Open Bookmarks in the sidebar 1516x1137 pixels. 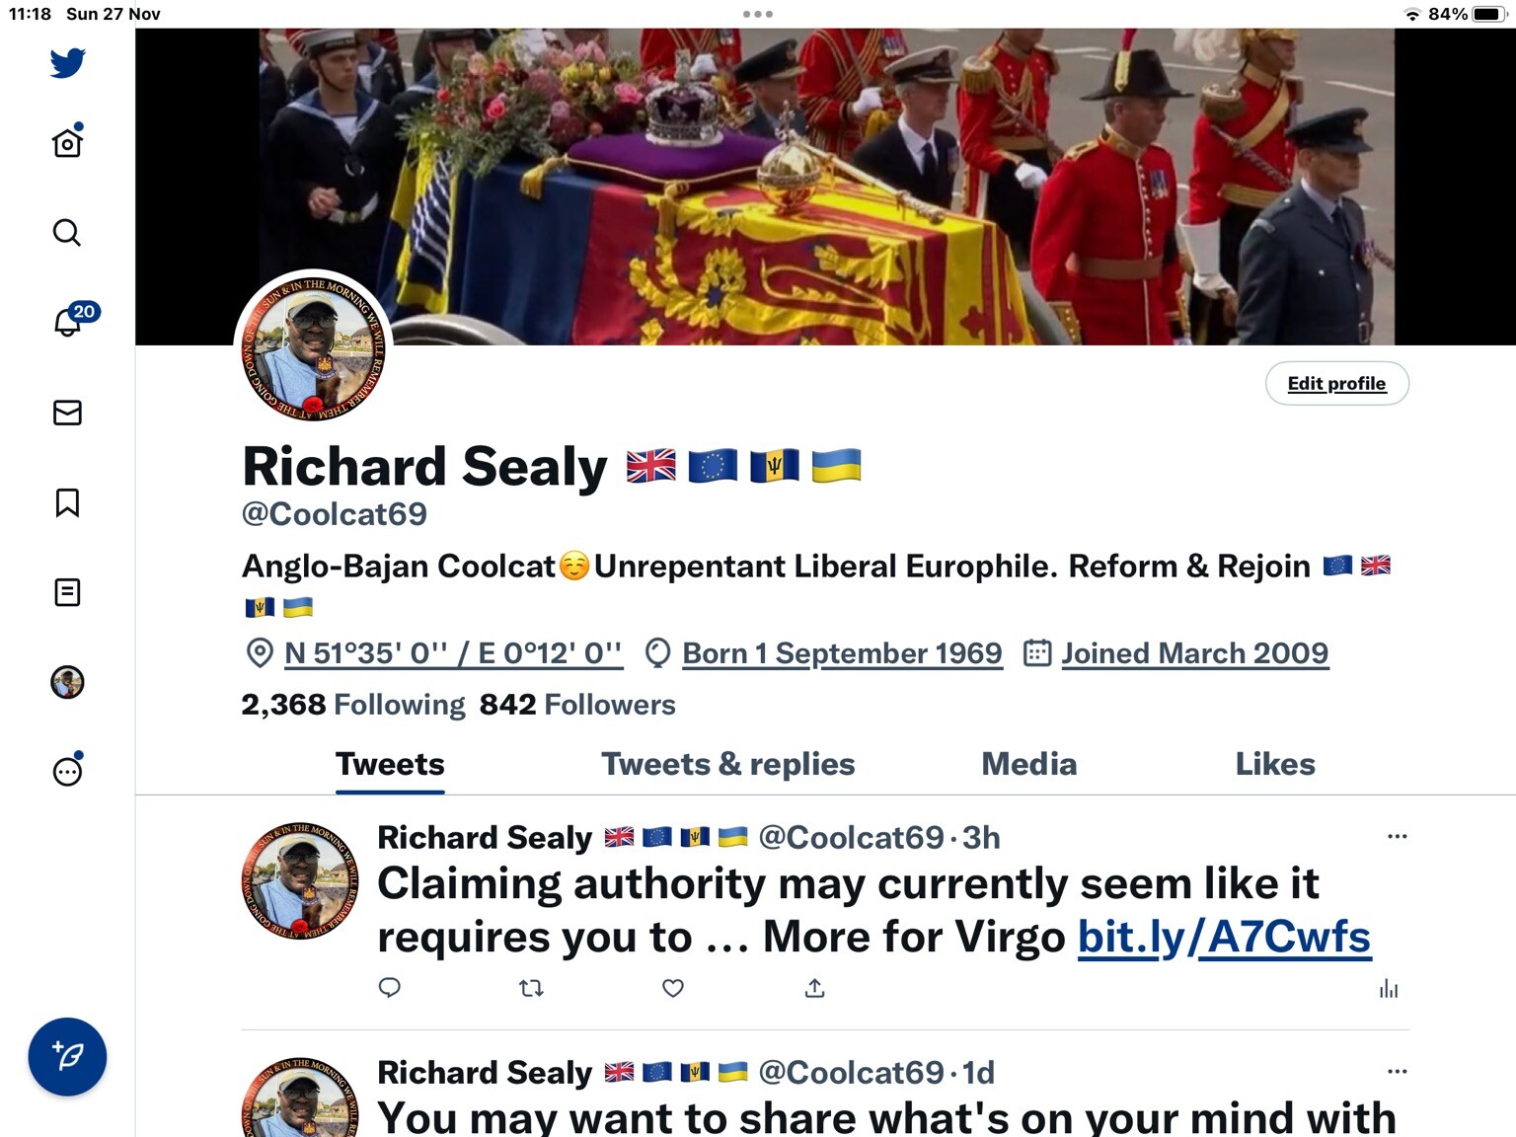(67, 502)
